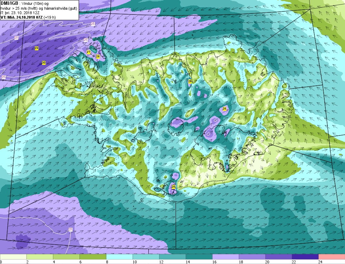Viewport: 345px width, 264px height.
Task: Click the legend scale number 12
Action: point(161,262)
